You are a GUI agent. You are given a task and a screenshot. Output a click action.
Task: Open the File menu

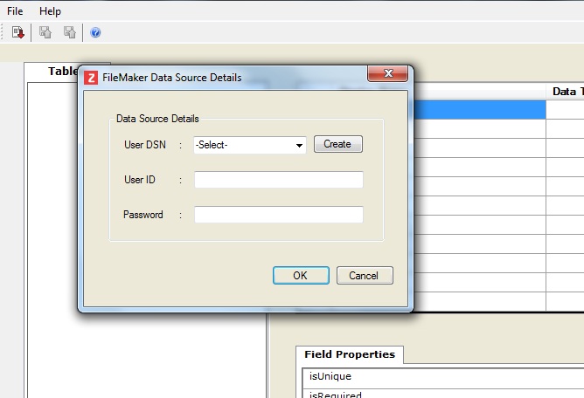click(x=15, y=11)
